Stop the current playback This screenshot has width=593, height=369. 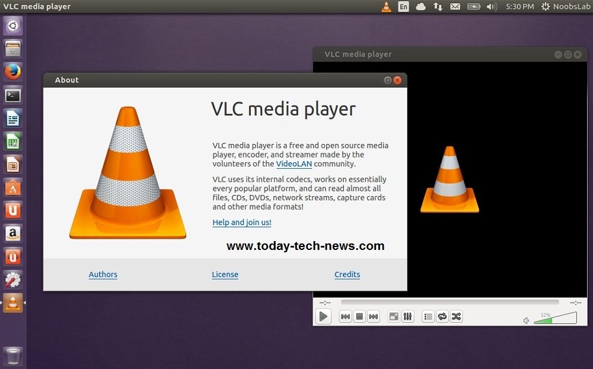click(x=359, y=316)
